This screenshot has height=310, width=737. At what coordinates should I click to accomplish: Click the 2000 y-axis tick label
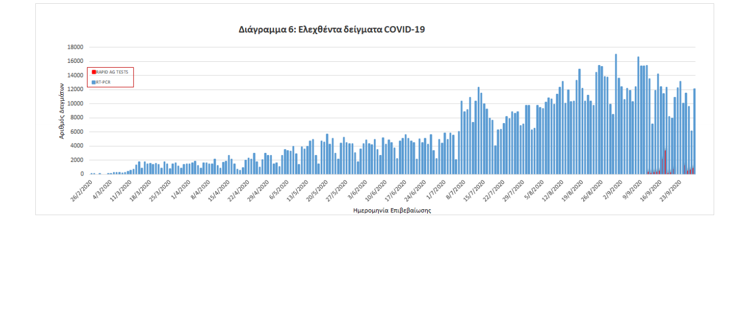(77, 160)
